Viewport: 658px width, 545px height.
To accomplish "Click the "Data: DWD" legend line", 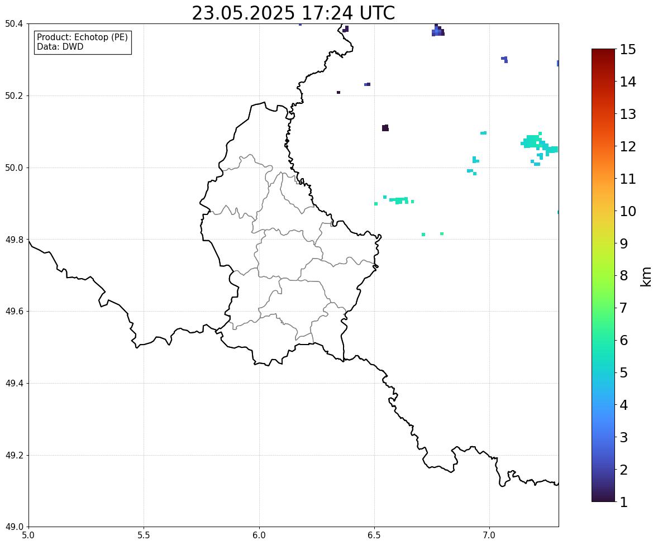I will coord(60,46).
